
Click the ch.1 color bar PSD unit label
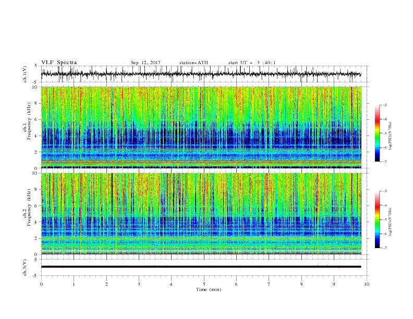click(x=391, y=136)
